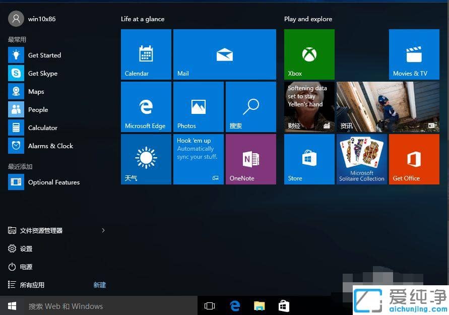
Task: Open the win10x86 account menu
Action: pos(31,19)
